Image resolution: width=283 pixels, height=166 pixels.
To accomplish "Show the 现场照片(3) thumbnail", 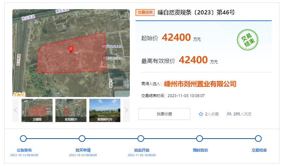I will coord(105,110).
